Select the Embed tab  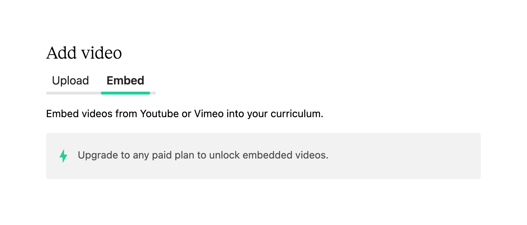pyautogui.click(x=125, y=81)
